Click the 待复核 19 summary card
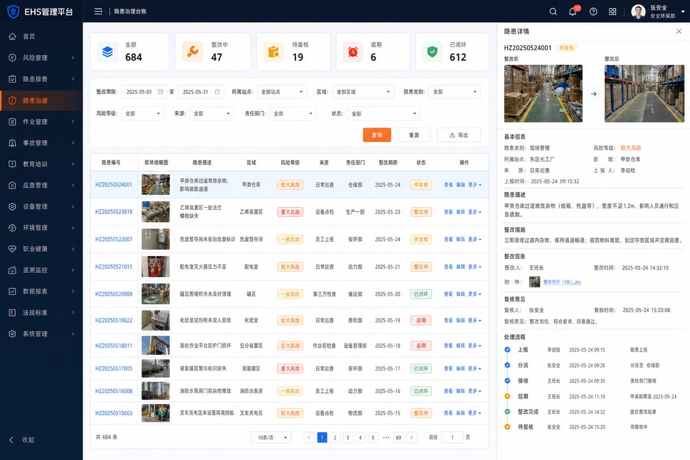The image size is (690, 460). [293, 52]
